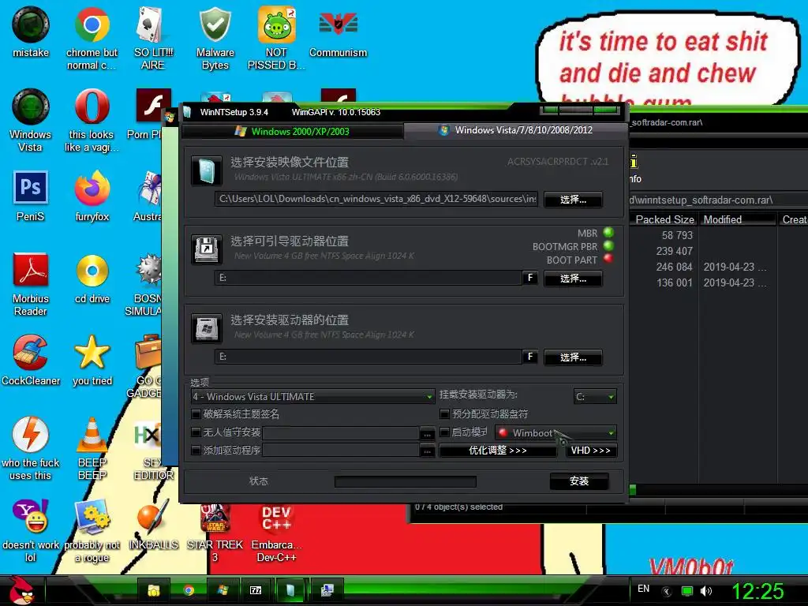Click 选择 button for boot drive location

coord(573,279)
